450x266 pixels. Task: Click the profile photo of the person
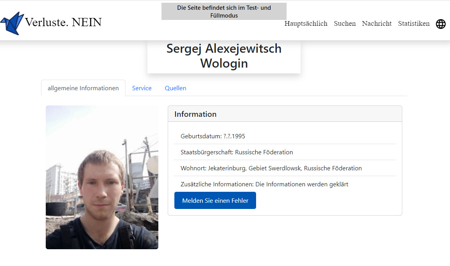click(x=102, y=177)
